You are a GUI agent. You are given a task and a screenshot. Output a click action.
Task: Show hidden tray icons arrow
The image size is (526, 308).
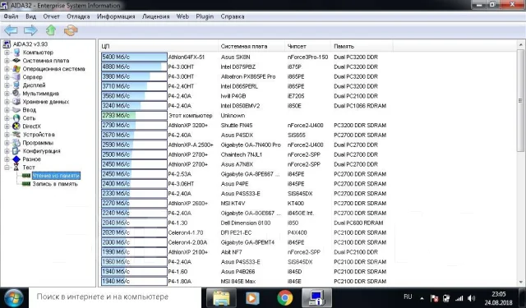click(x=422, y=298)
